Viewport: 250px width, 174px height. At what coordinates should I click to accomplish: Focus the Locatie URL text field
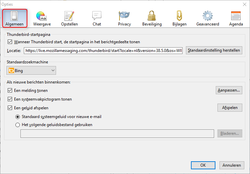(103, 51)
